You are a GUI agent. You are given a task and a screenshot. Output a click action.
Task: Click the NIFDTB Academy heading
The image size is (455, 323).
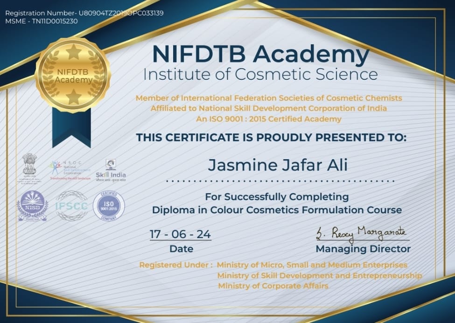click(x=260, y=54)
